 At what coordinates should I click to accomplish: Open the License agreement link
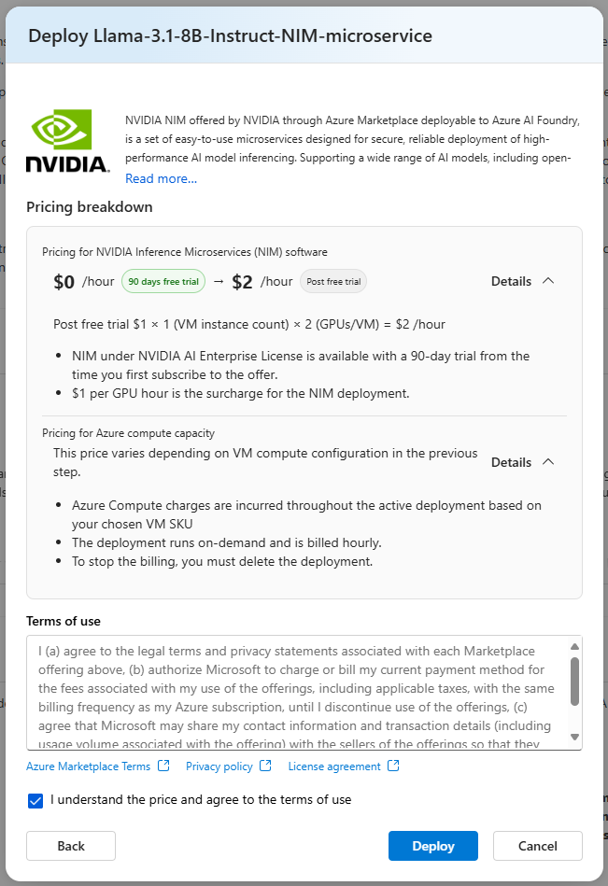coord(330,766)
